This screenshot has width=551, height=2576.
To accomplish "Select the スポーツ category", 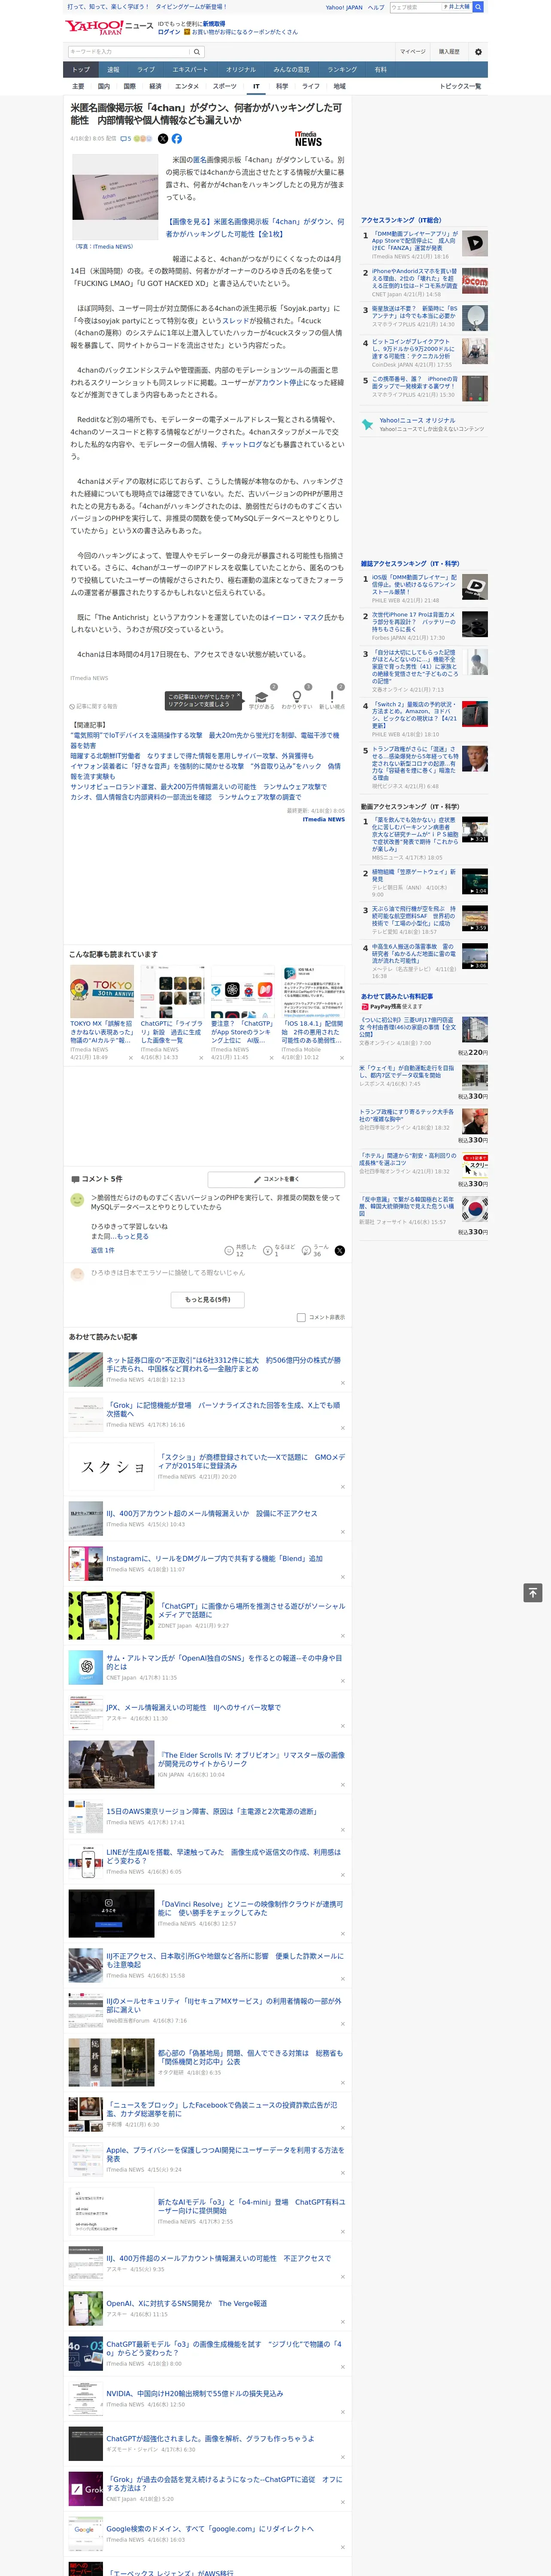I will pyautogui.click(x=225, y=86).
